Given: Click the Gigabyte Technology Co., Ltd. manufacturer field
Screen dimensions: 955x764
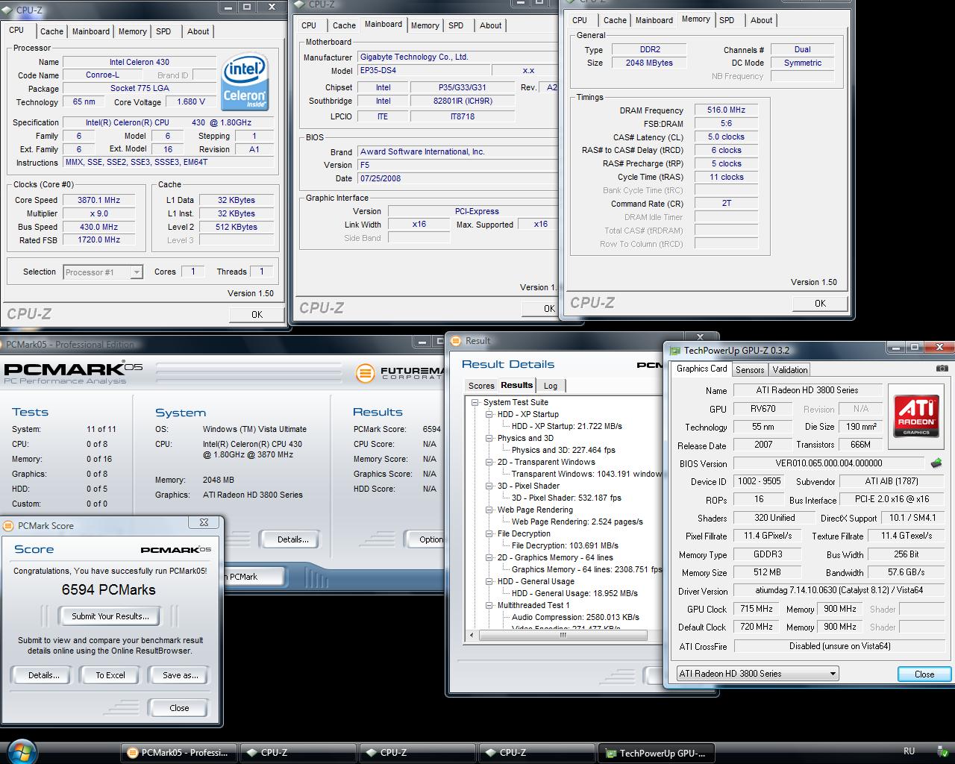Looking at the screenshot, I should [x=457, y=57].
